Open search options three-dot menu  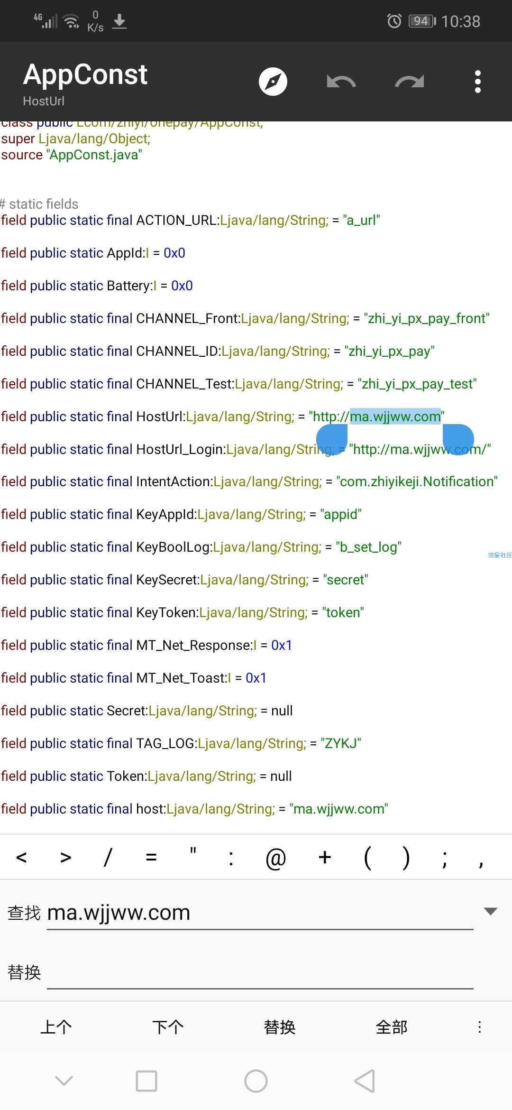[480, 1027]
